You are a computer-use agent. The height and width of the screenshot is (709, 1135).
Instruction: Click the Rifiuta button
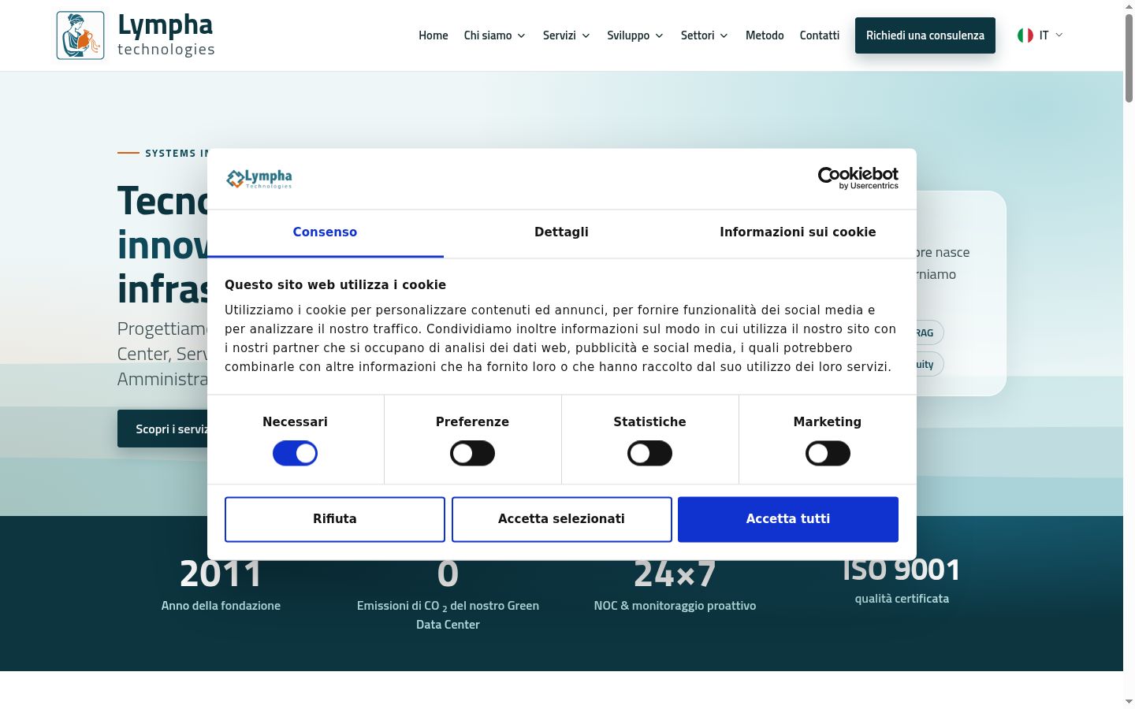335,519
